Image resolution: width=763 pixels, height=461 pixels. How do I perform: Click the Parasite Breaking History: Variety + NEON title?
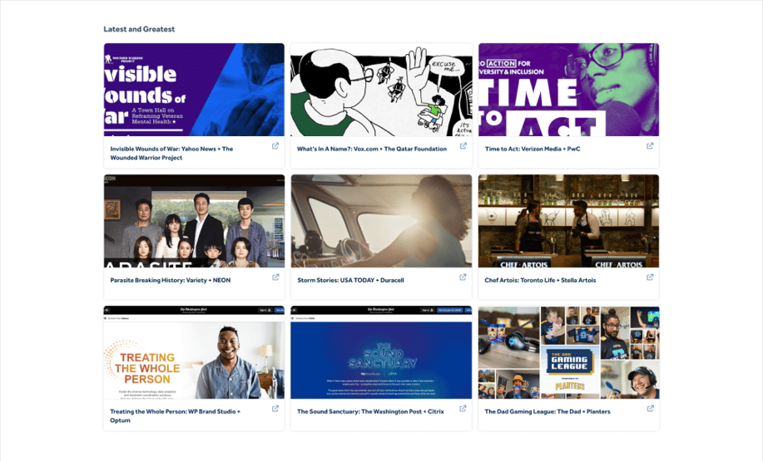171,281
